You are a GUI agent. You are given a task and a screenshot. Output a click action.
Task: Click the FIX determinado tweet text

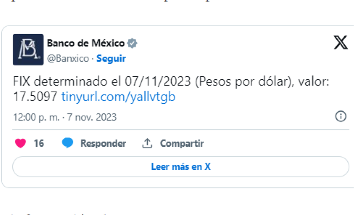[x=171, y=89]
